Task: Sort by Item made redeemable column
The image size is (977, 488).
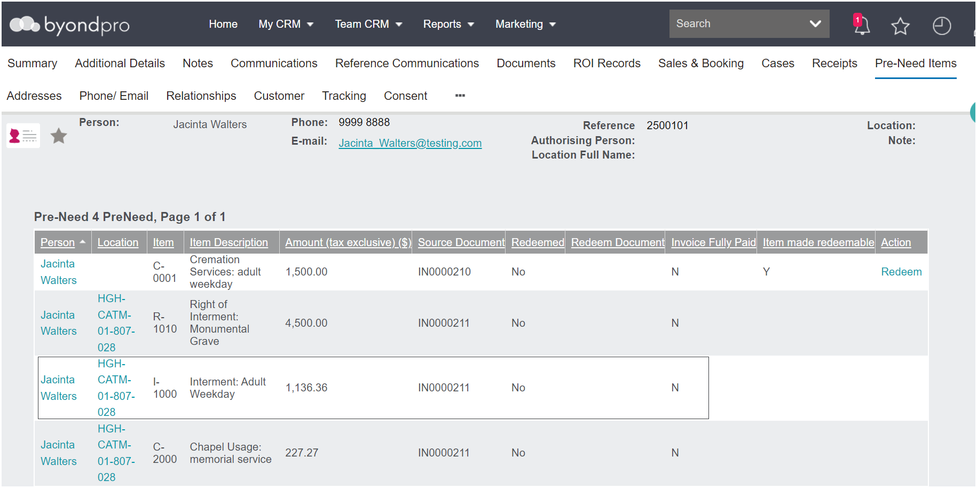Action: pos(818,242)
